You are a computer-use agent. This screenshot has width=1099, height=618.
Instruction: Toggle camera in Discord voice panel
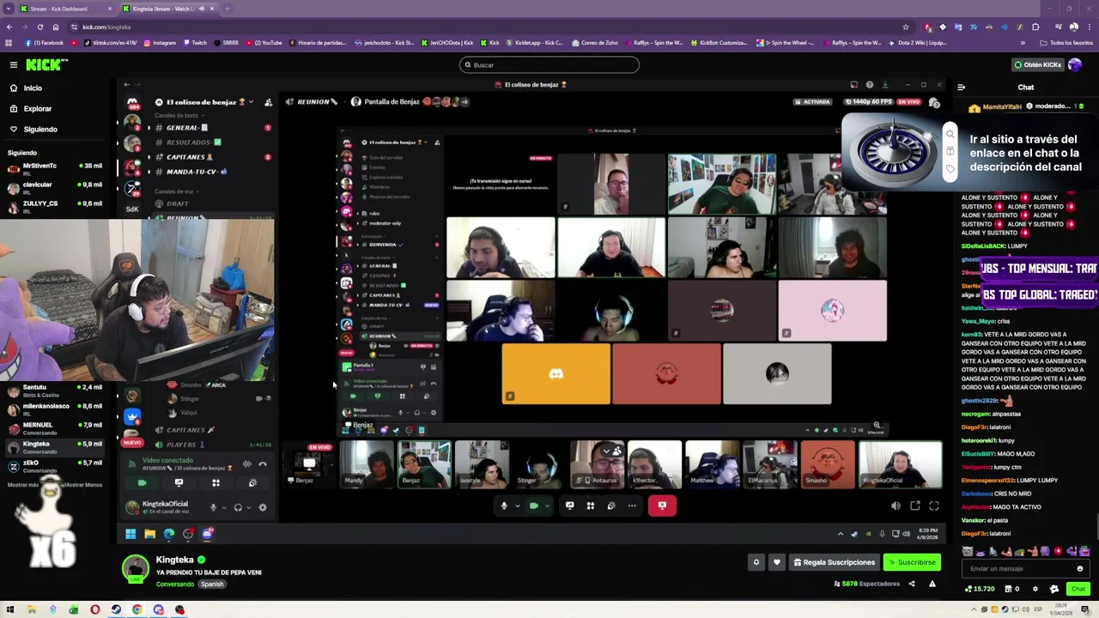(142, 482)
